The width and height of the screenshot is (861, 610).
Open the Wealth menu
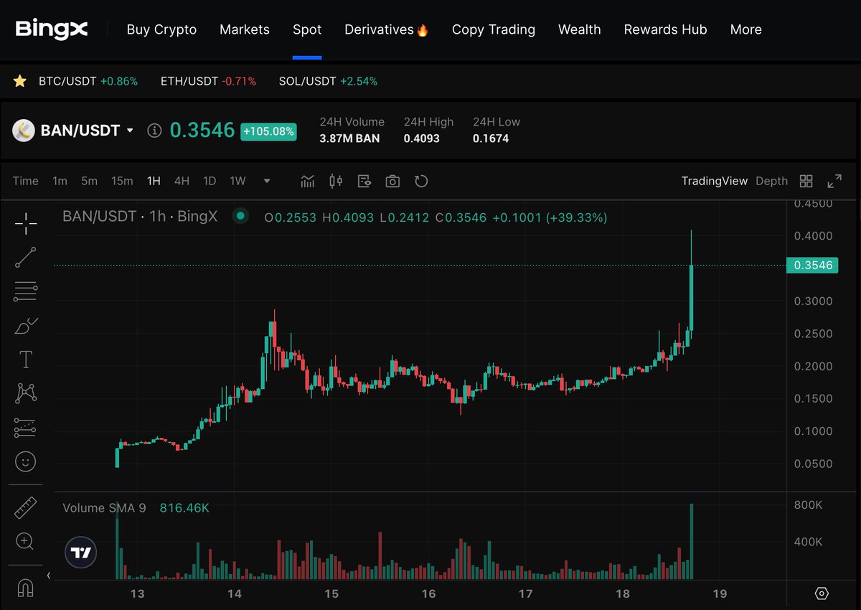click(580, 29)
